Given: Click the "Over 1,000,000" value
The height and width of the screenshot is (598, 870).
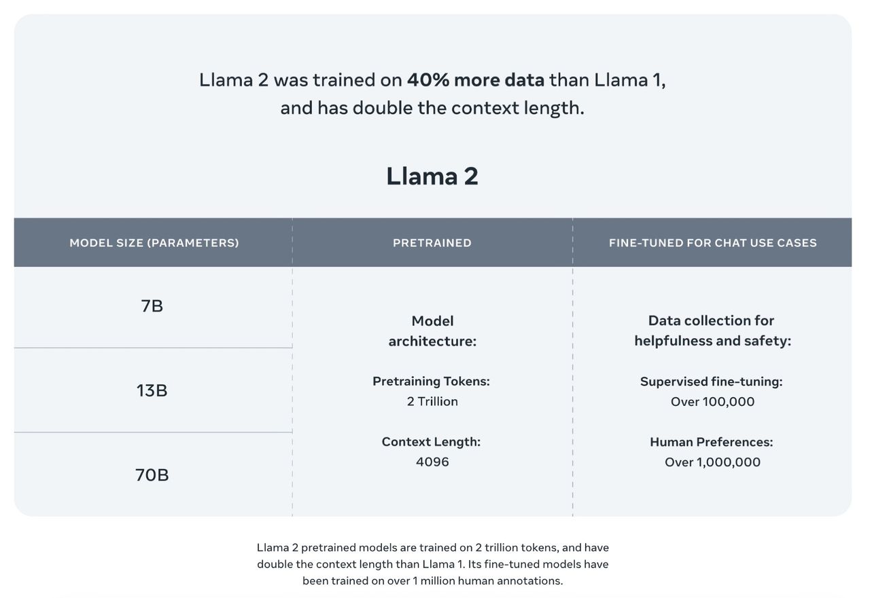Looking at the screenshot, I should pyautogui.click(x=712, y=462).
